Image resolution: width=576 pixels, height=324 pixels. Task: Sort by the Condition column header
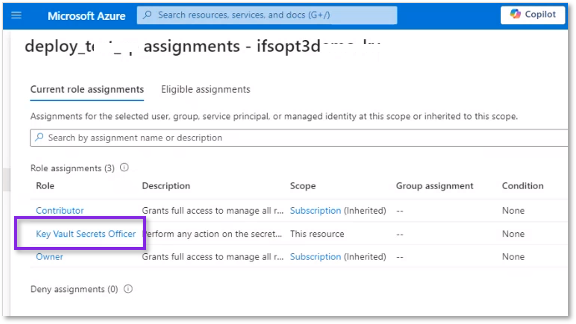[x=523, y=186]
